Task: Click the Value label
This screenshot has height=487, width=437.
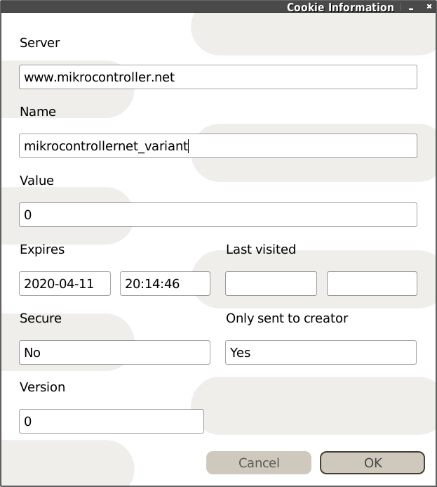Action: pyautogui.click(x=37, y=181)
